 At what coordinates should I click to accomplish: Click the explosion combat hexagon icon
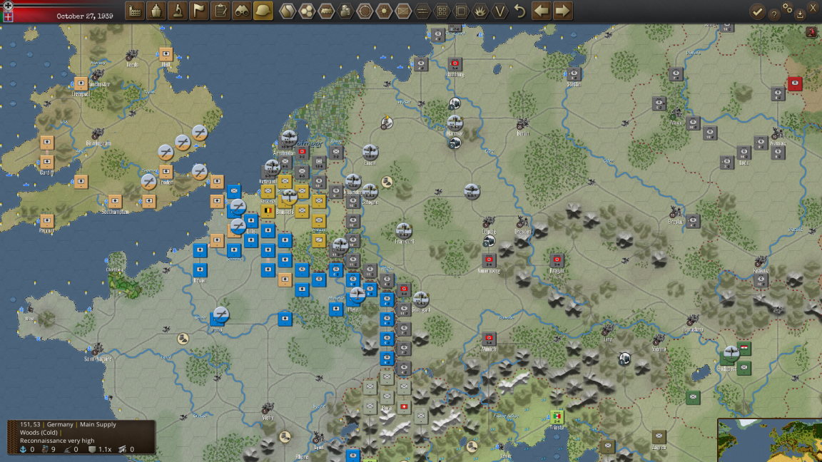pos(480,11)
